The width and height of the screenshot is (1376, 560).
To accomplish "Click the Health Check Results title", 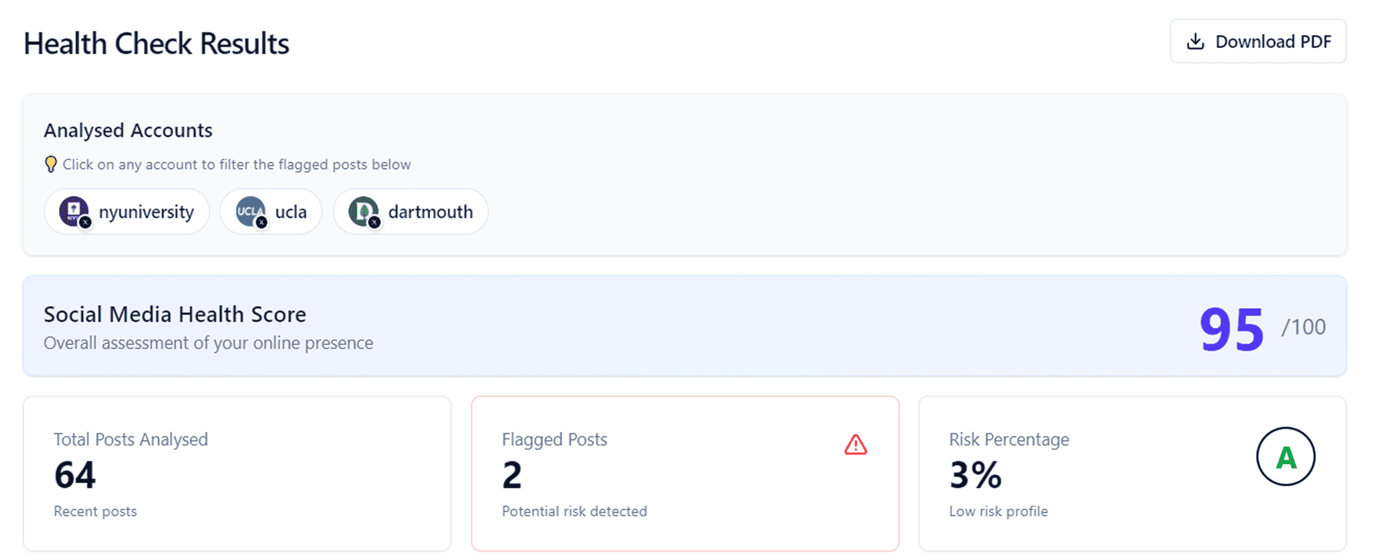I will coord(156,43).
